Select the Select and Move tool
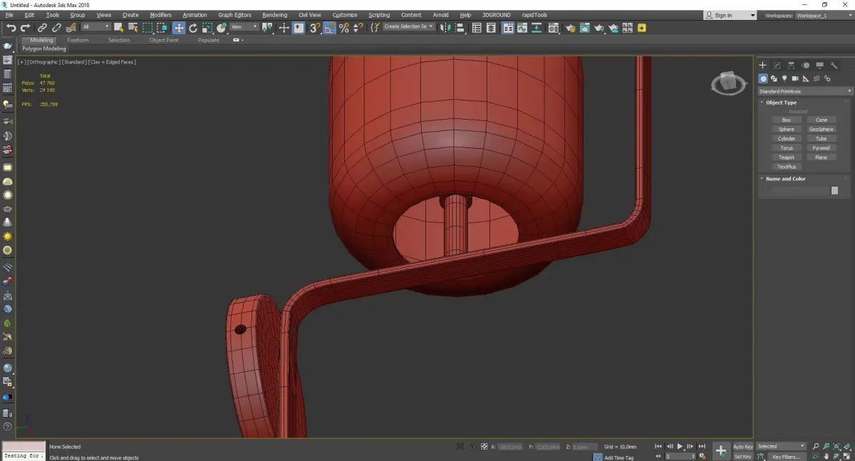Screen dimensions: 855x461 (178, 28)
